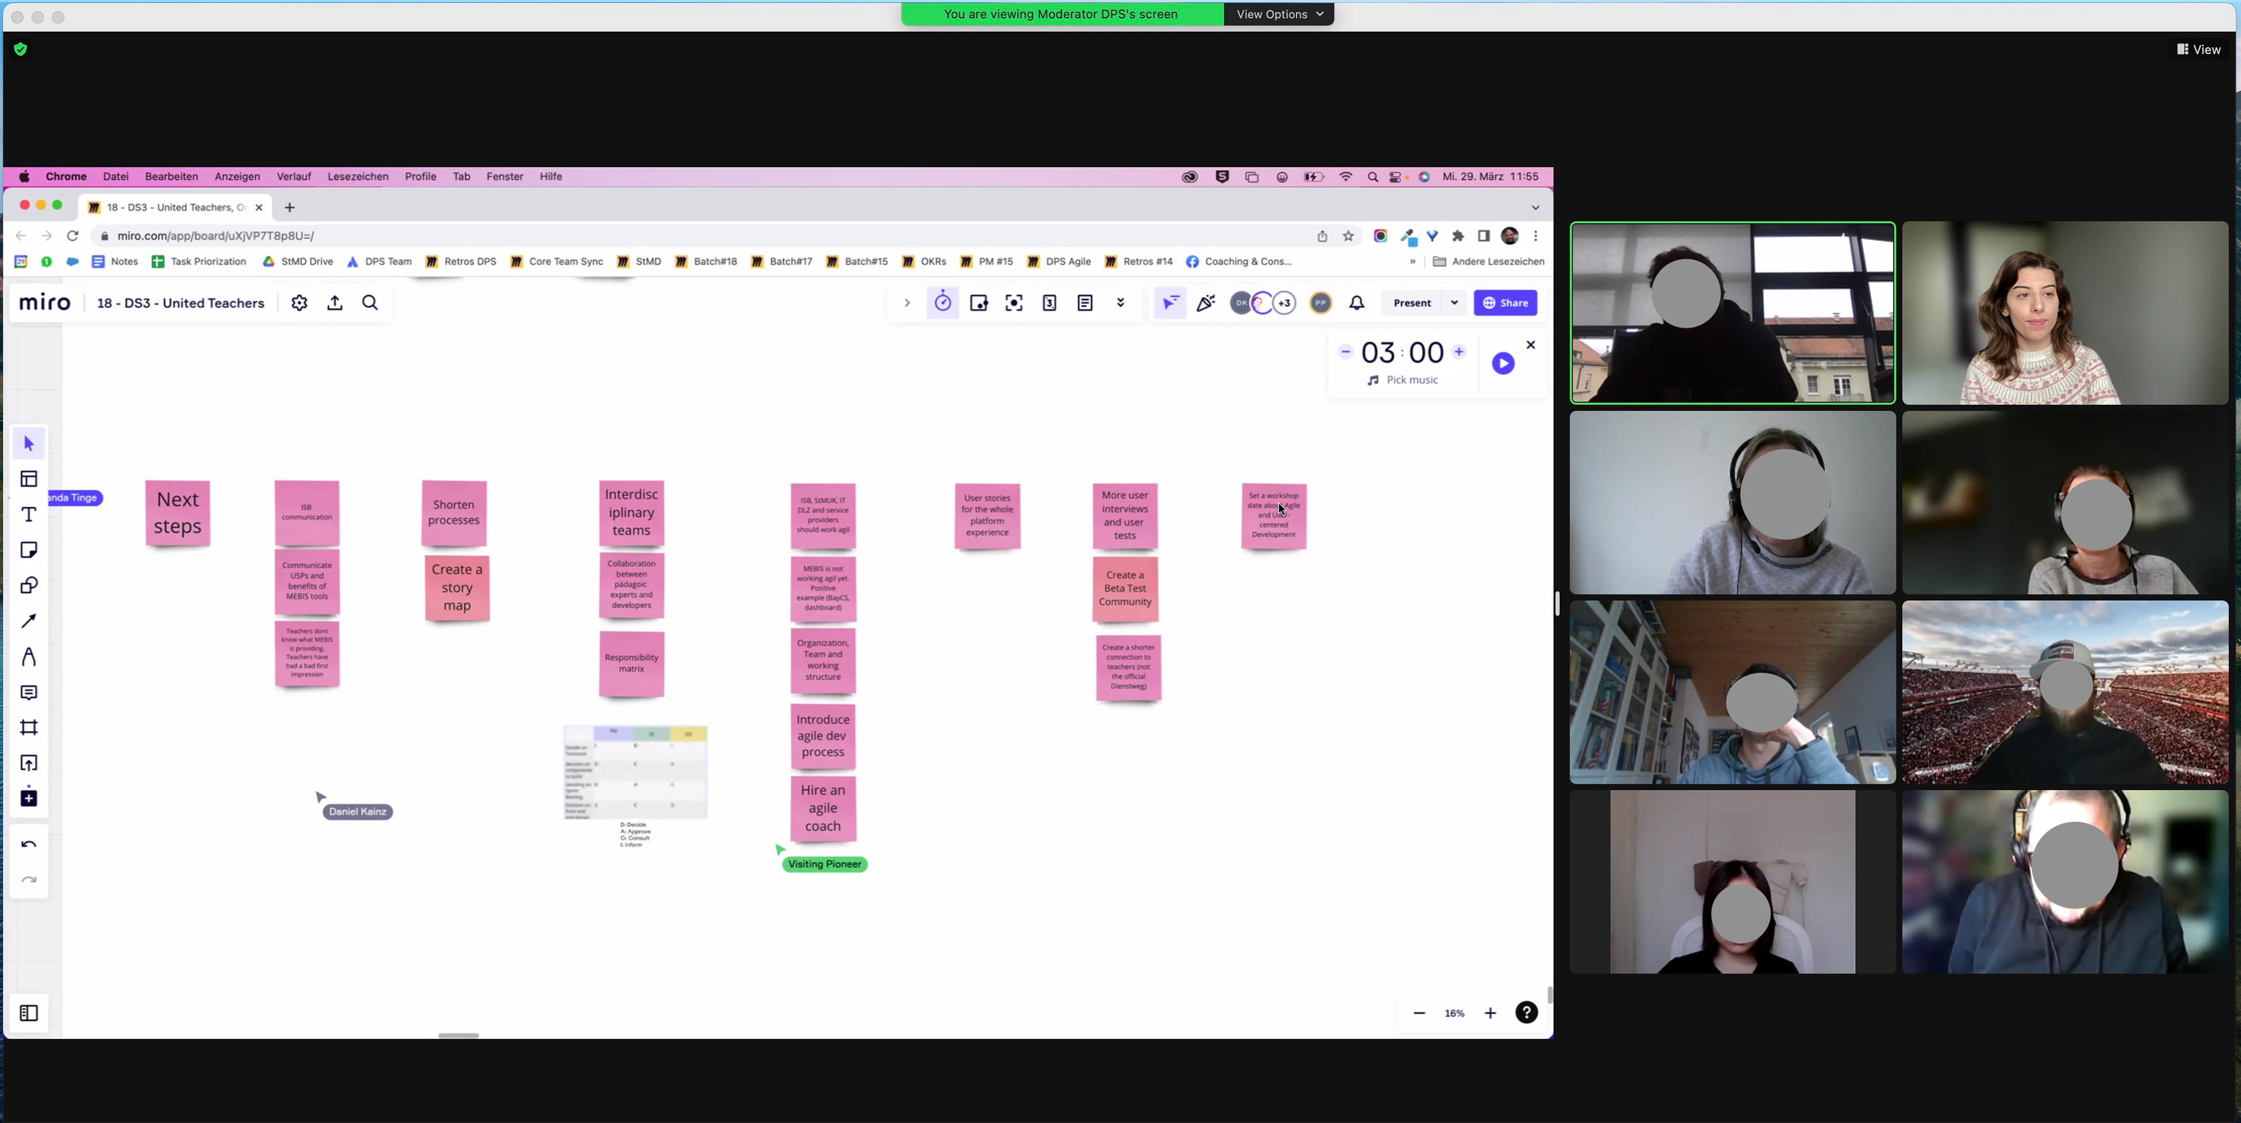The image size is (2241, 1123).
Task: Open Zoom View Options dropdown
Action: tap(1279, 14)
